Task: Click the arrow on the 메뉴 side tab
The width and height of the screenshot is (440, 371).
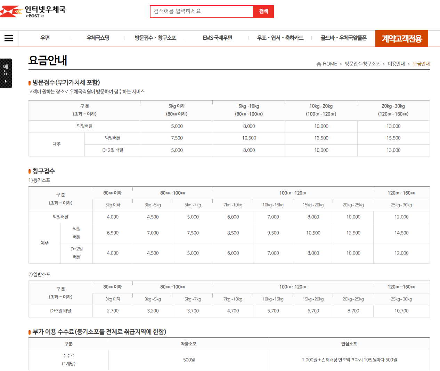Action: [x=6, y=81]
